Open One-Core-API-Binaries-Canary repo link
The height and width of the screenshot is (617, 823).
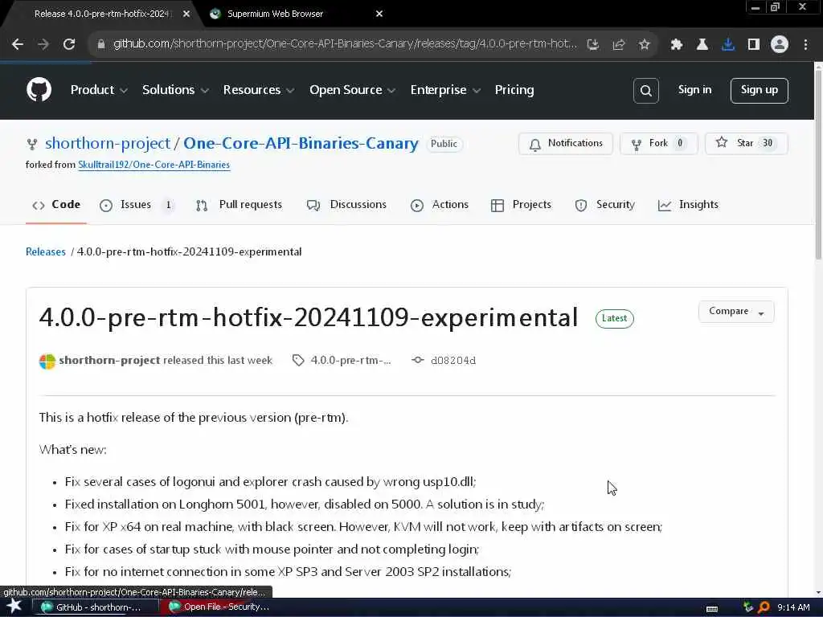pos(301,143)
